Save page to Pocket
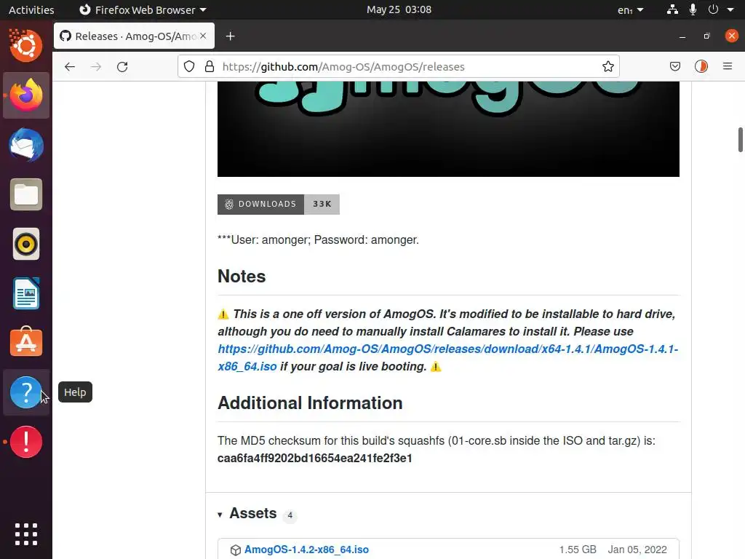The width and height of the screenshot is (745, 559). (674, 66)
